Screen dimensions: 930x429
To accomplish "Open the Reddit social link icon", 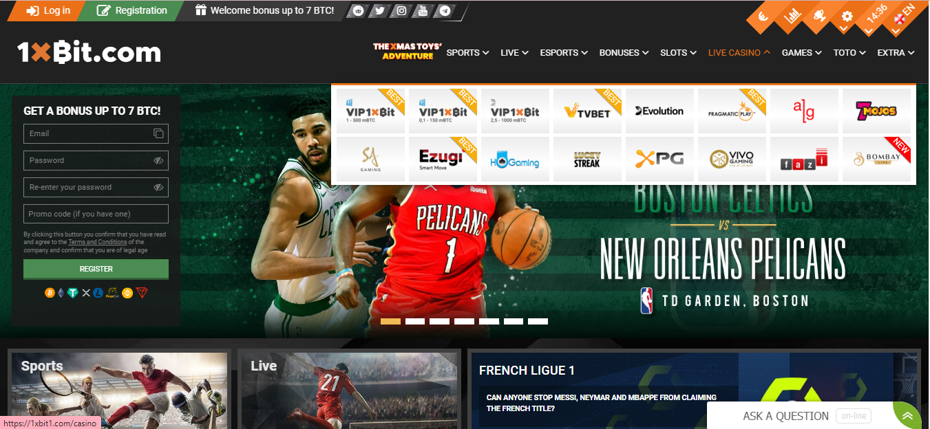I will pos(358,11).
